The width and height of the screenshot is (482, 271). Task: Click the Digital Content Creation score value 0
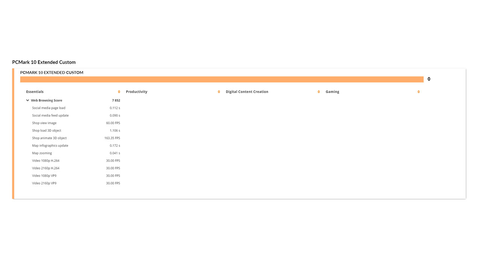(x=319, y=92)
